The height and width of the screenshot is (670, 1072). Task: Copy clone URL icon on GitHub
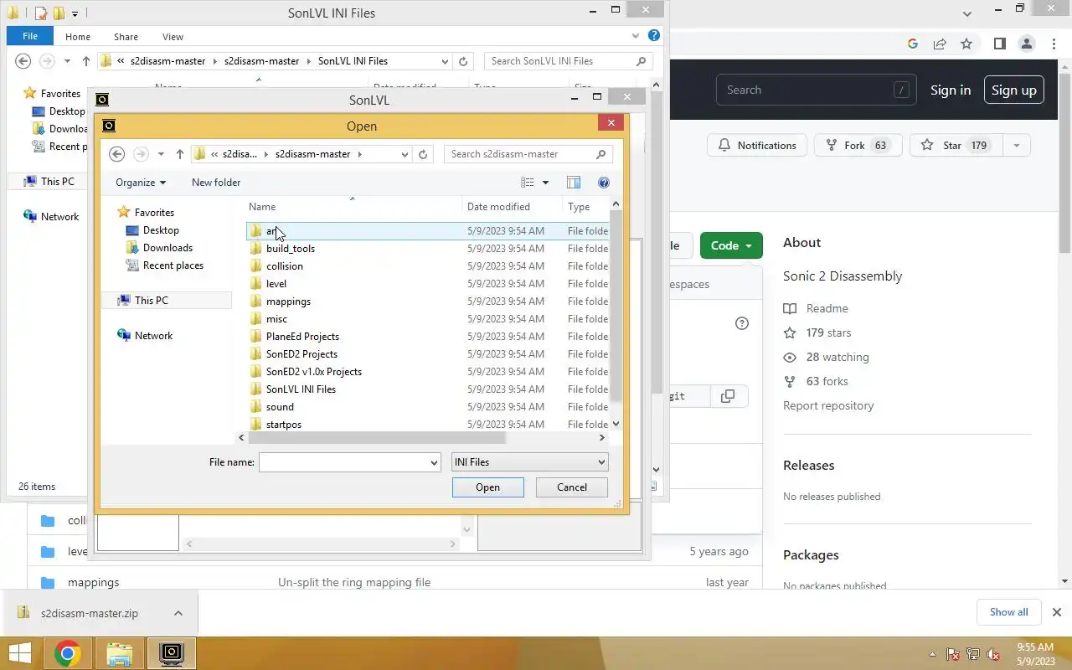coord(728,396)
